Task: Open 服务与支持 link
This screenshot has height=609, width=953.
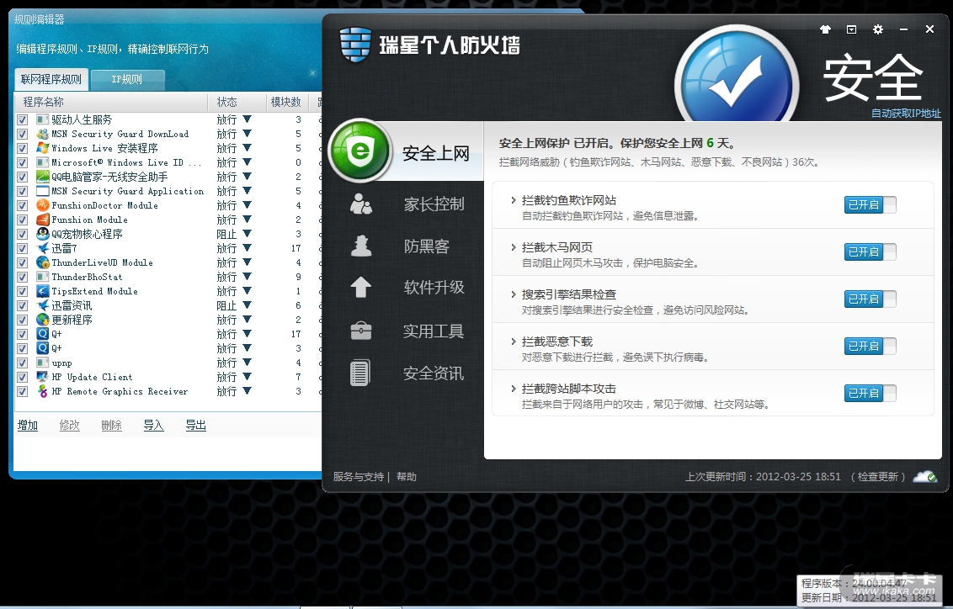Action: (x=358, y=477)
